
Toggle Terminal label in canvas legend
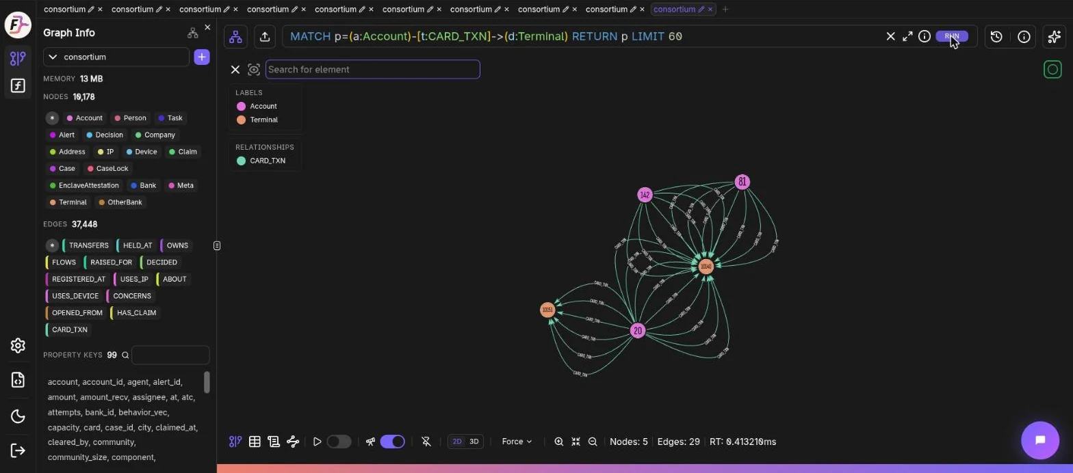coord(257,120)
